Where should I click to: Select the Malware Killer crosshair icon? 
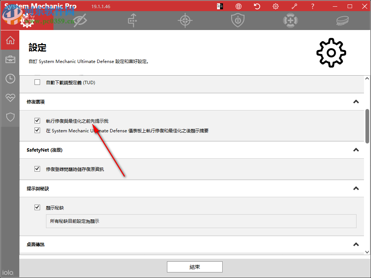click(x=185, y=20)
